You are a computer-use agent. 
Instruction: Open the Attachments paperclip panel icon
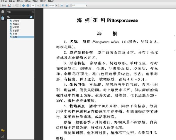(x=3, y=137)
